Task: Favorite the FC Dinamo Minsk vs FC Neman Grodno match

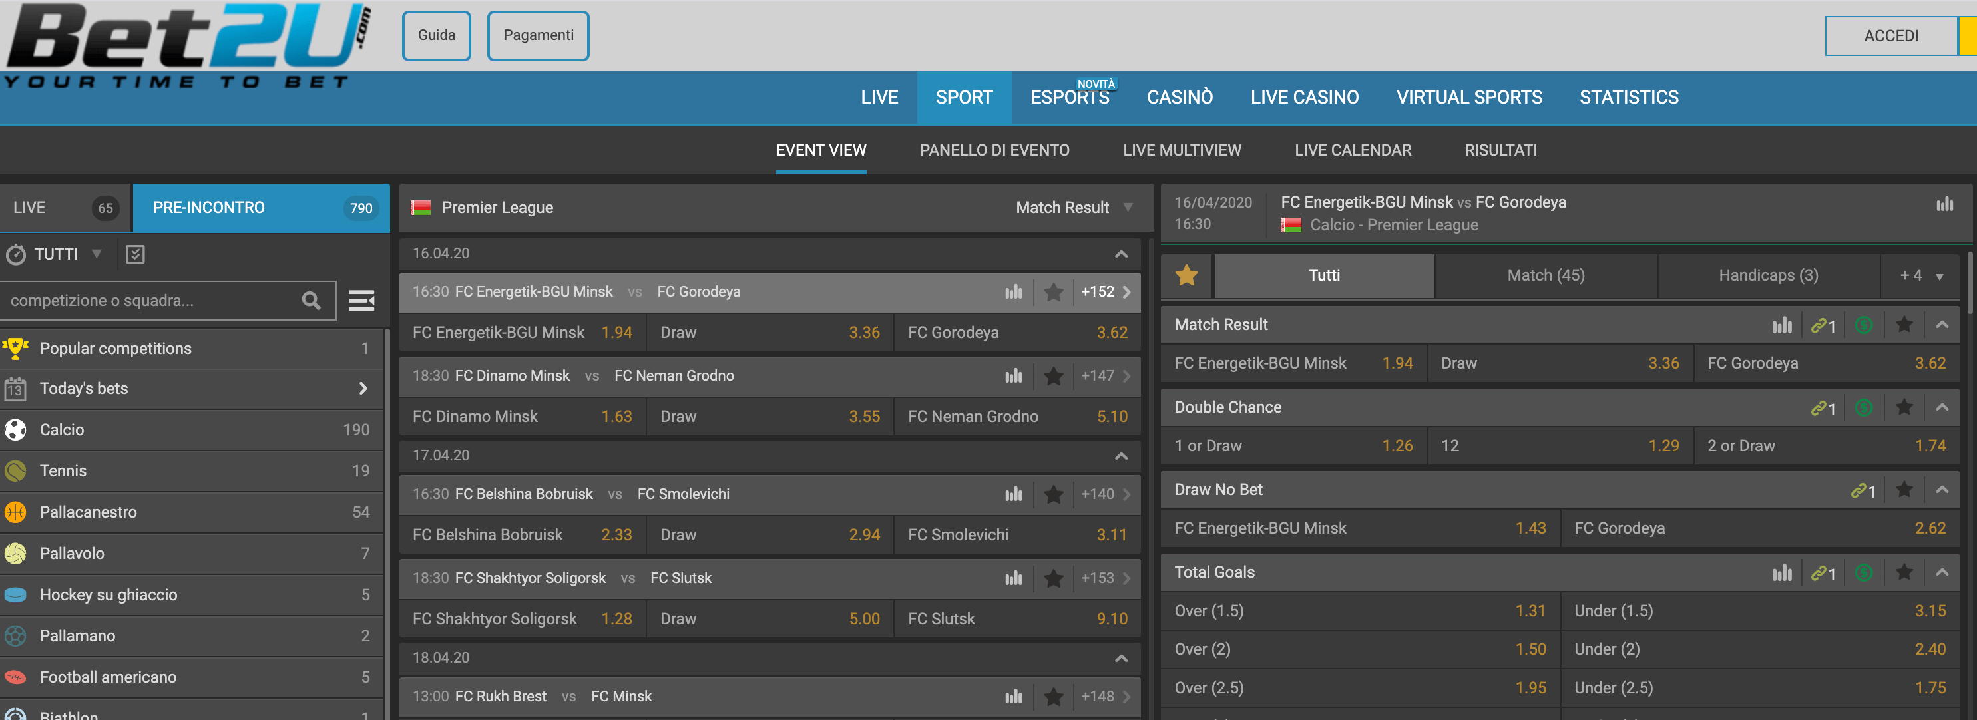Action: coord(1054,375)
